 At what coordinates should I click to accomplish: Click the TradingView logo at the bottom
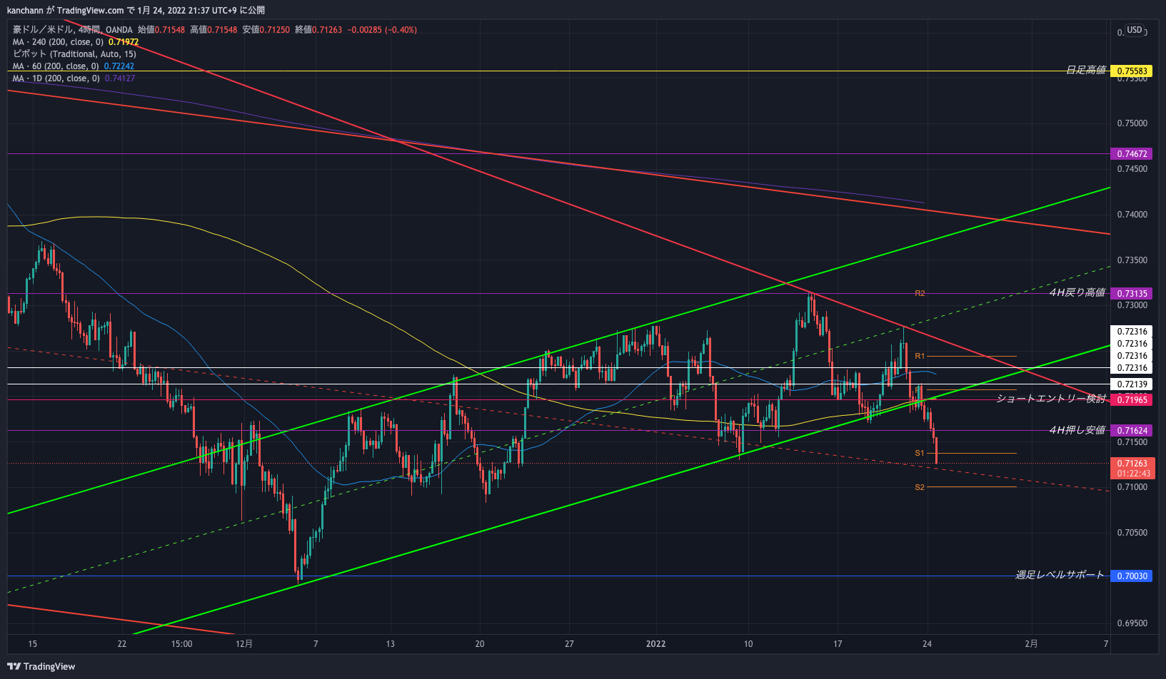point(41,666)
